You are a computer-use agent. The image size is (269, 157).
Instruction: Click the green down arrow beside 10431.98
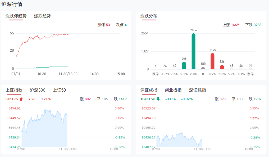(158, 99)
